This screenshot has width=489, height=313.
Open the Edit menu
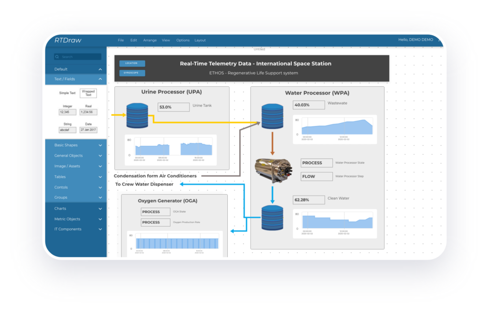click(134, 40)
